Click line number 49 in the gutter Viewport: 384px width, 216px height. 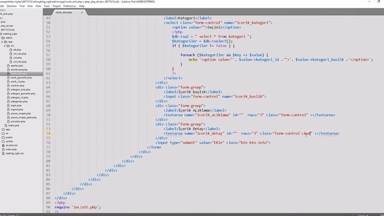48,18
